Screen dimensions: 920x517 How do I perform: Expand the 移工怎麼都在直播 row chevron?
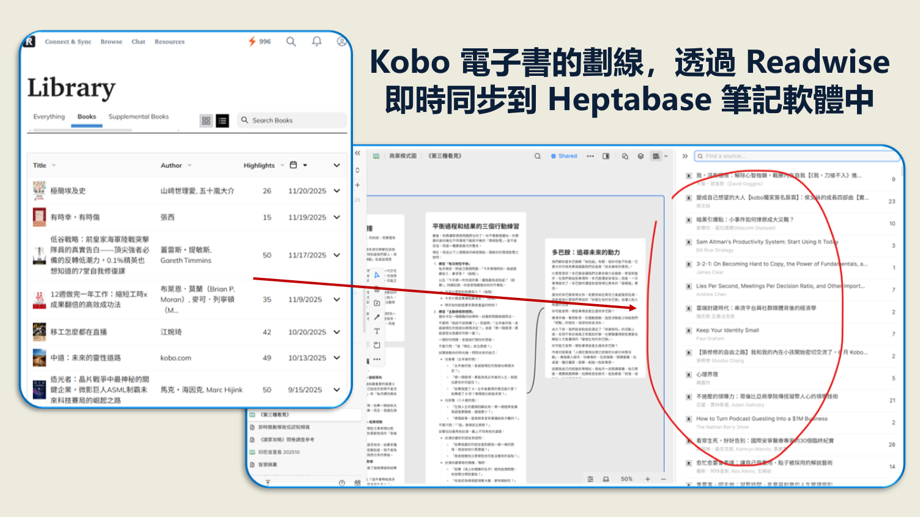click(x=336, y=332)
